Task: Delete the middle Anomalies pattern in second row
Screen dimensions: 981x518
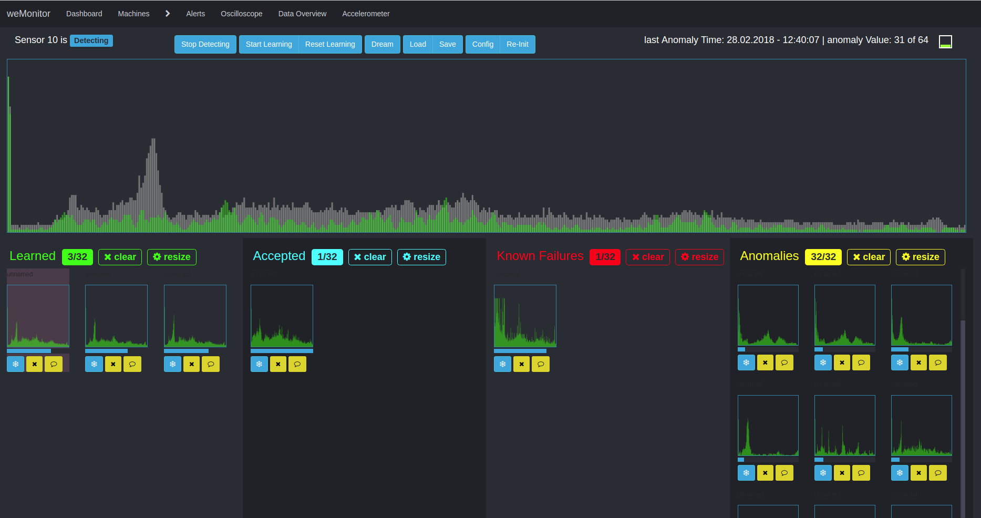Action: (x=842, y=473)
